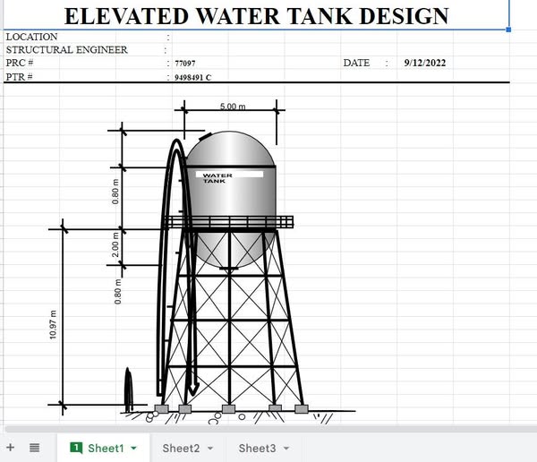
Task: Click the blue fill handle of selected cell
Action: coord(510,30)
